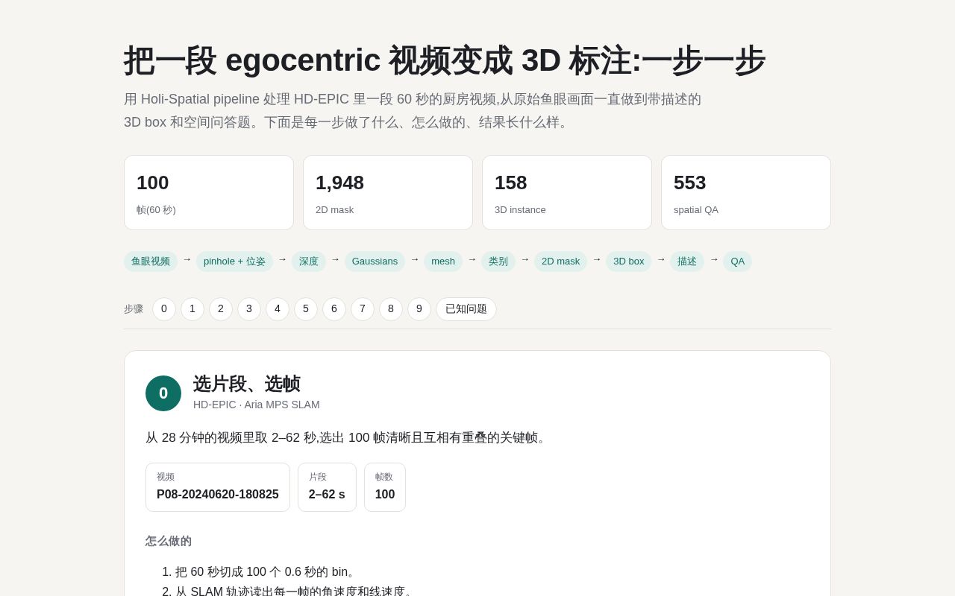Click the 3D box pipeline chip
The width and height of the screenshot is (955, 596).
[628, 261]
